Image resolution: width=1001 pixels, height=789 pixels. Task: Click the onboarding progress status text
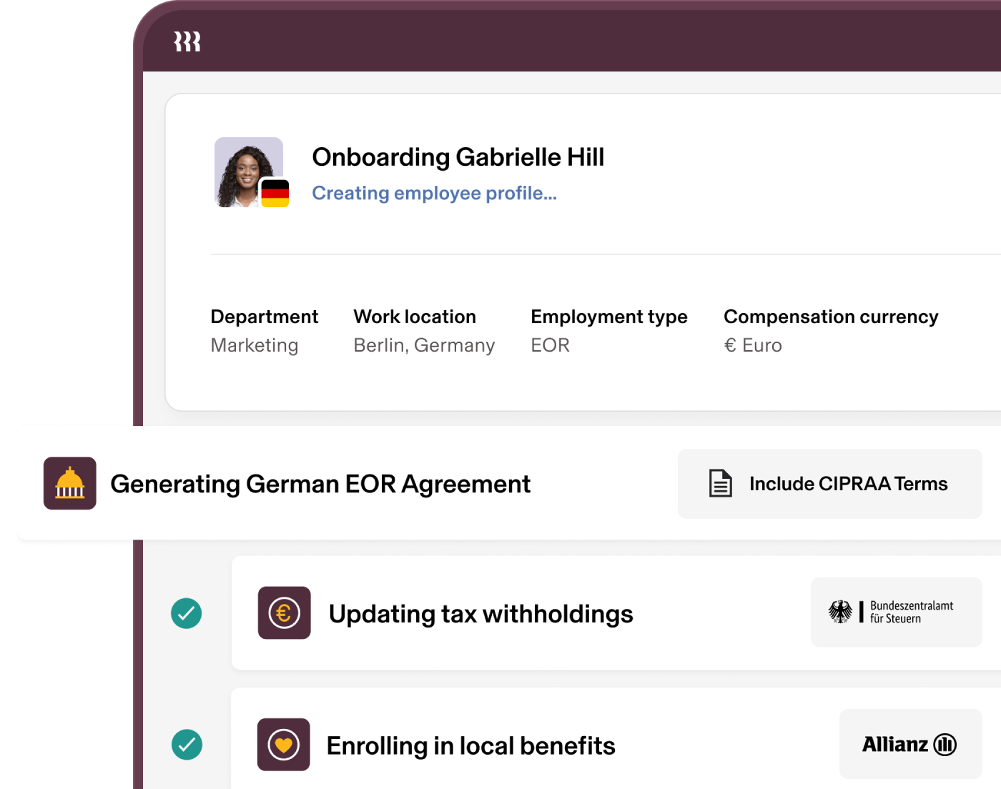pos(434,193)
